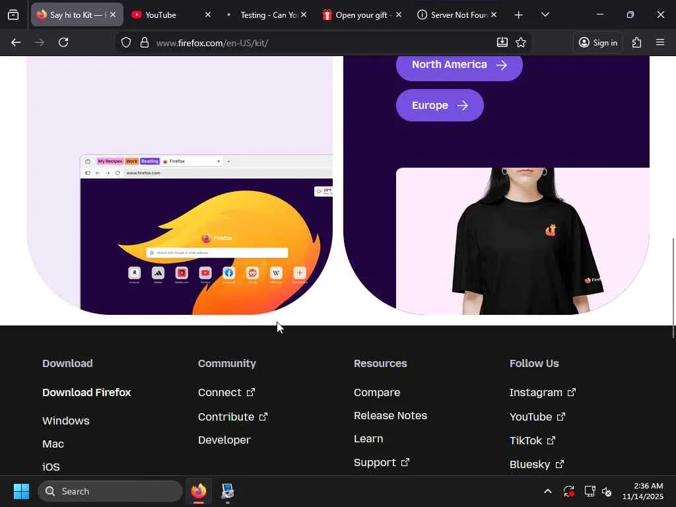Open the Support resources link

coord(382,463)
